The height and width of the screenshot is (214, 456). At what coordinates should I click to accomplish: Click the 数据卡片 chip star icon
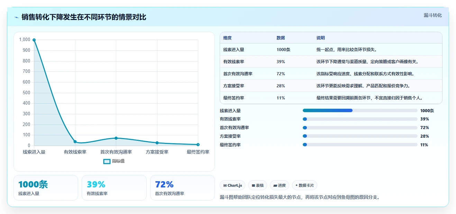(x=297, y=186)
